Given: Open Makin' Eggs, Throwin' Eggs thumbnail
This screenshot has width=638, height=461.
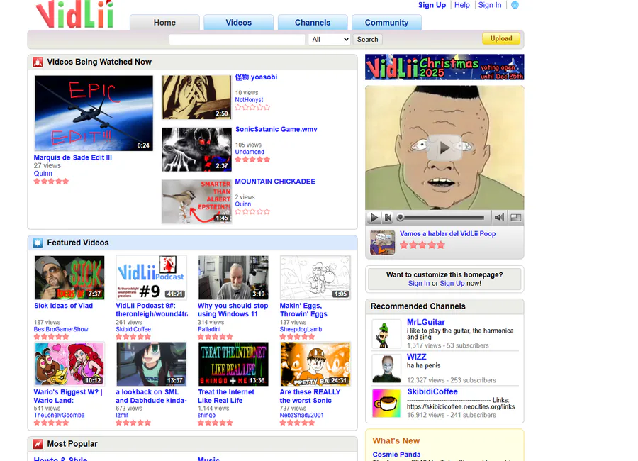Looking at the screenshot, I should pos(315,278).
